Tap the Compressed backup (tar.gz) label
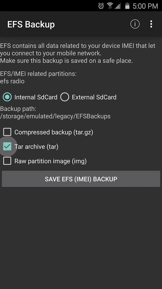Image resolution: width=162 pixels, height=289 pixels. 54,132
